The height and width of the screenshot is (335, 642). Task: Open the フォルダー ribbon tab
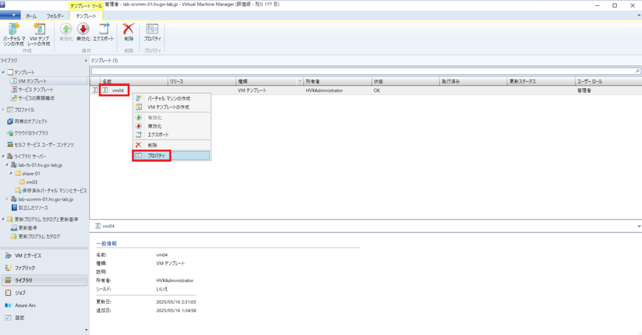55,16
